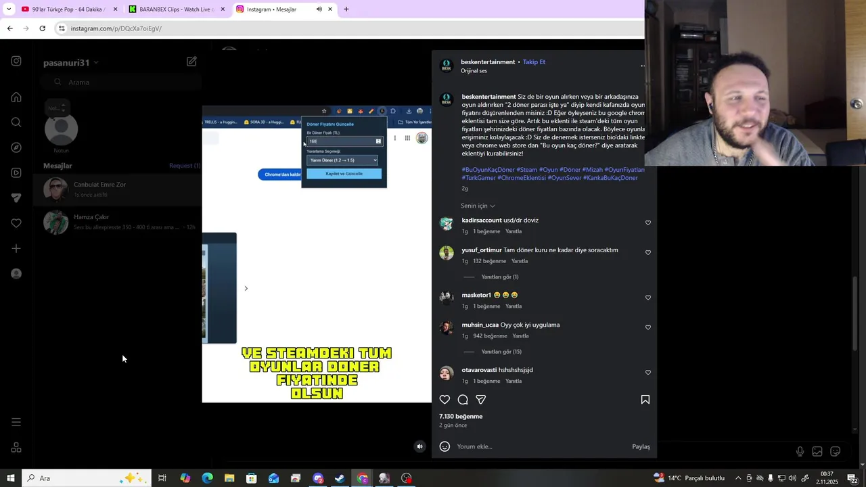Switch to the BARANBEX Clips tab
This screenshot has width=866, height=487.
(177, 9)
